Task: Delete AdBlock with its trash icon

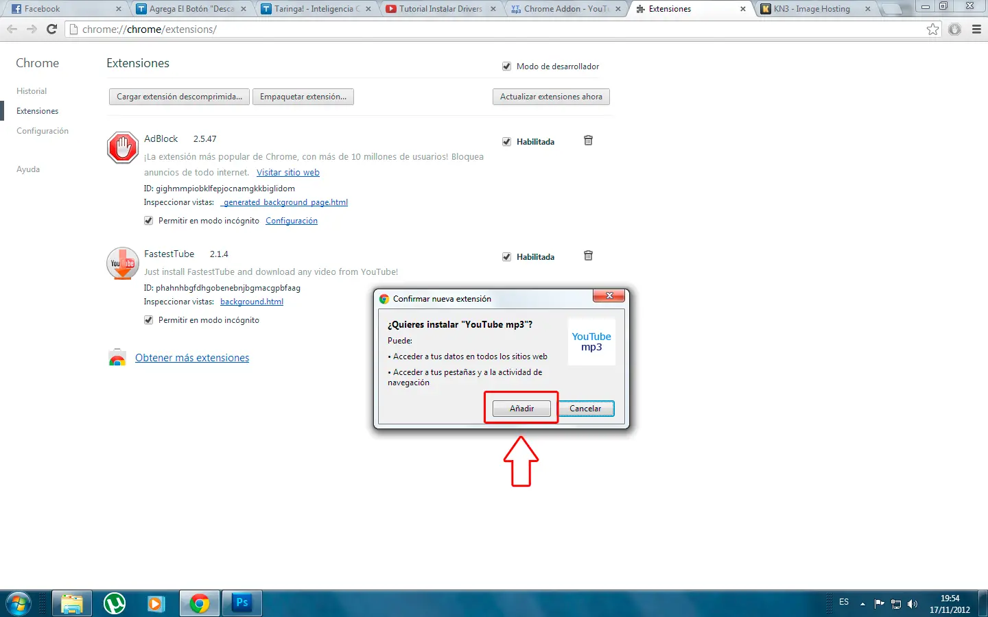Action: pyautogui.click(x=588, y=141)
